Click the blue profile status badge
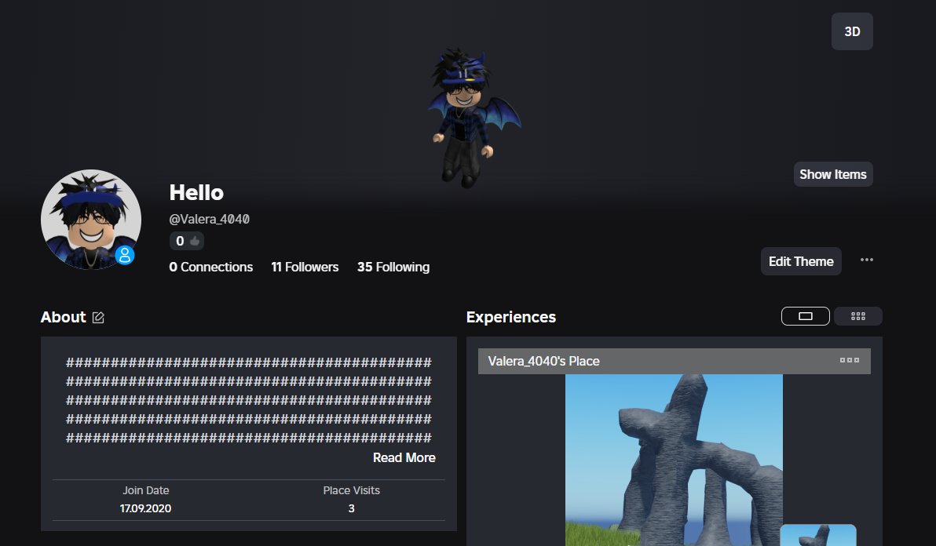This screenshot has width=936, height=546. pos(125,255)
